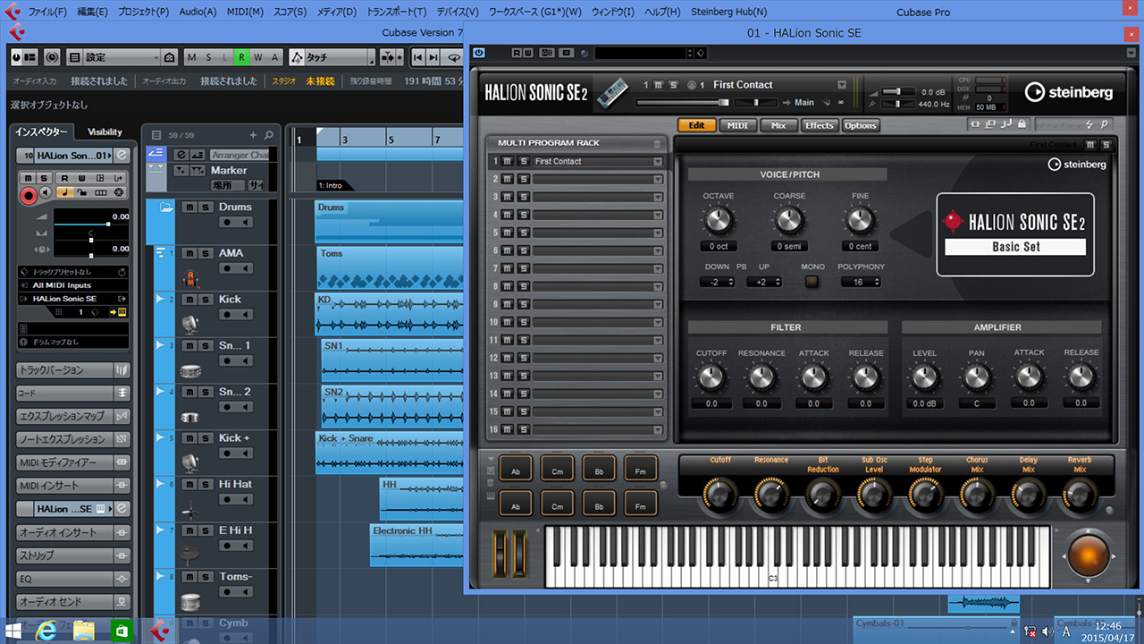This screenshot has height=644, width=1144.
Task: Click the monitor speaker icon in Inspector
Action: 46,193
